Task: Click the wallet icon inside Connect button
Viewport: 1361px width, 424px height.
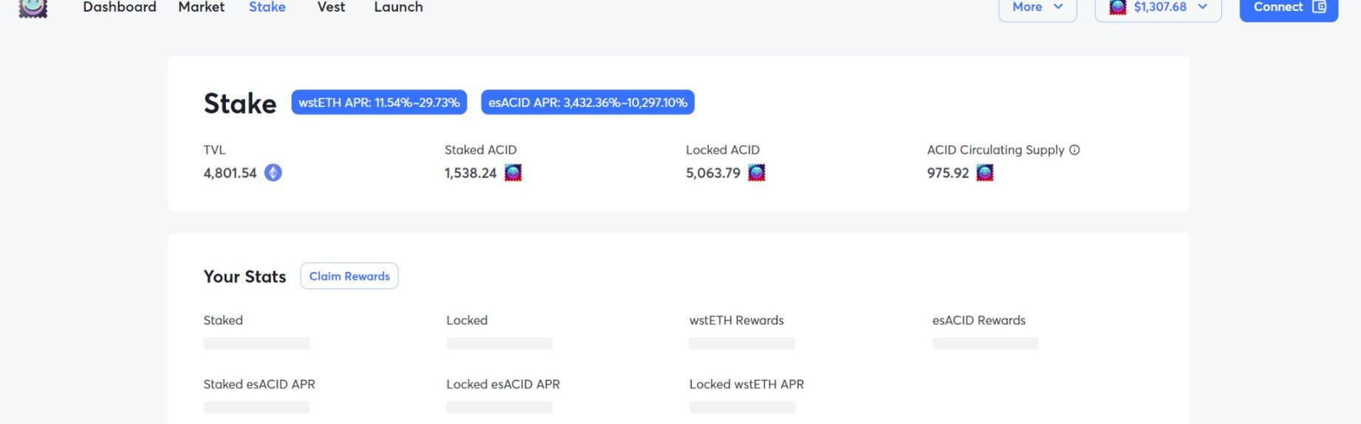Action: pos(1320,7)
